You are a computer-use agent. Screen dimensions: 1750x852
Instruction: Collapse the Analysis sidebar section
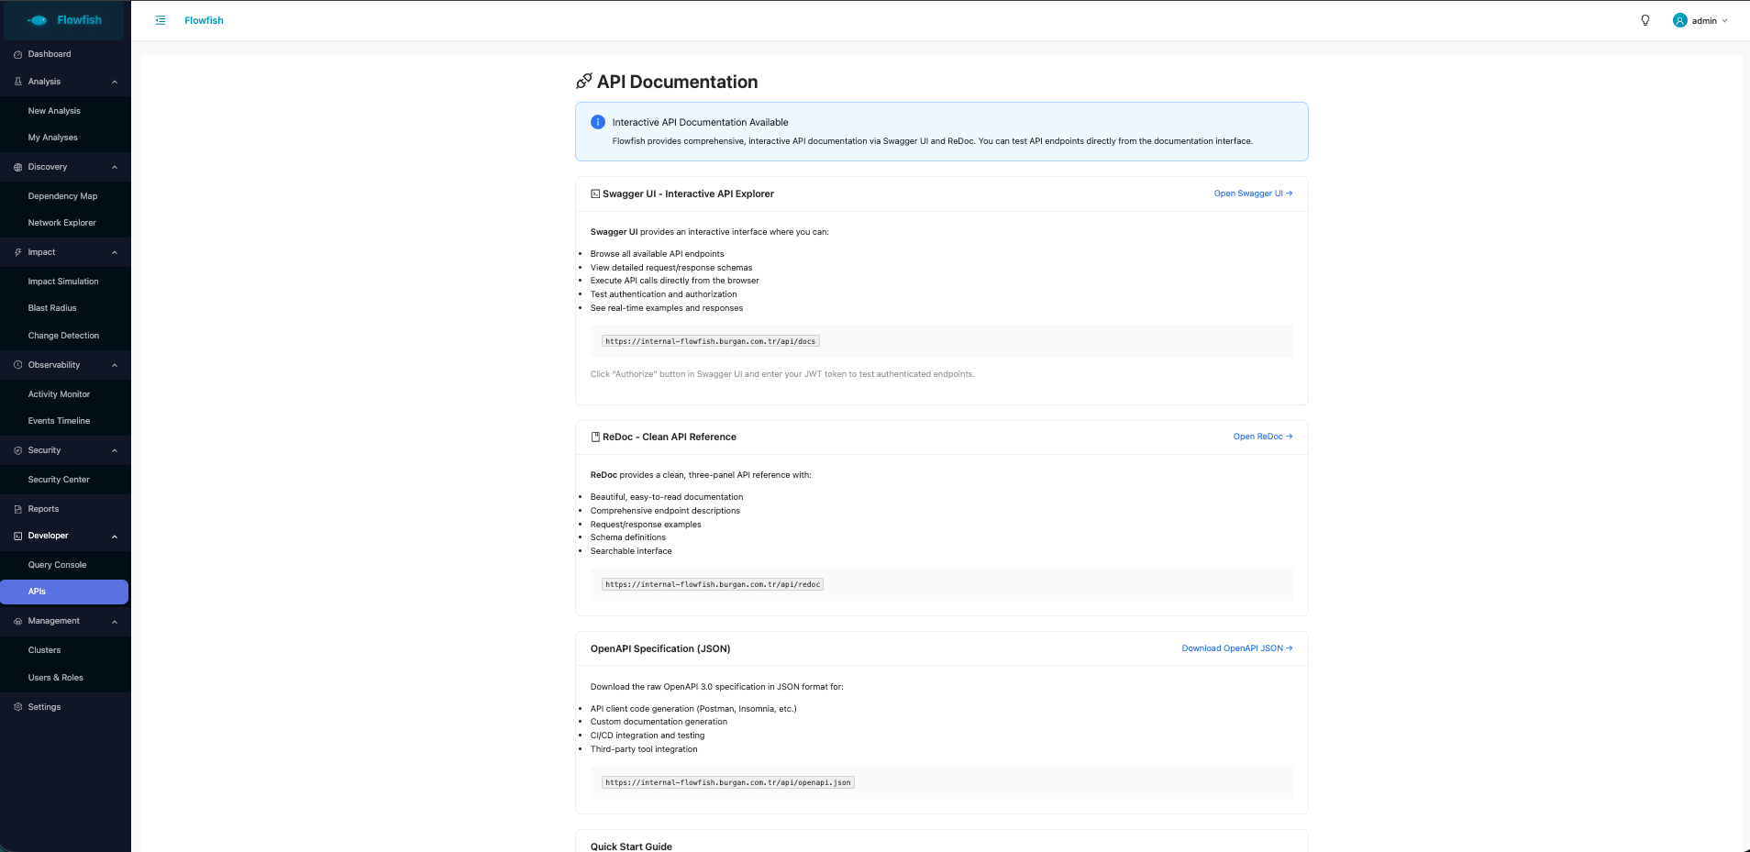point(115,82)
